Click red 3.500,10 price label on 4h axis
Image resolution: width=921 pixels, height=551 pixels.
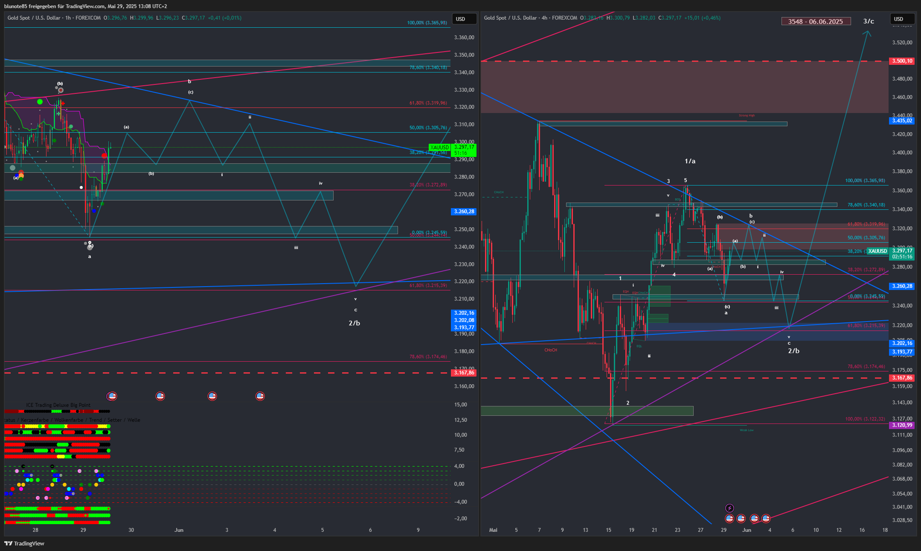coord(902,61)
